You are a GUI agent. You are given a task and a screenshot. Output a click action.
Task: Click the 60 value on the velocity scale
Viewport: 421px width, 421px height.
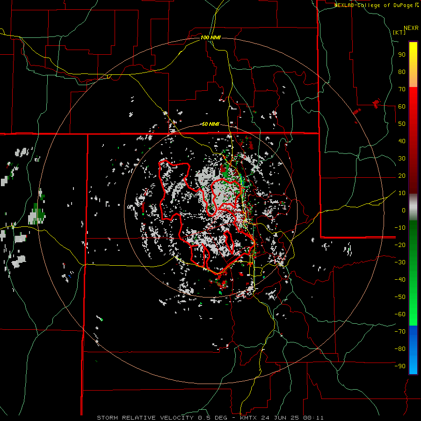click(x=402, y=106)
